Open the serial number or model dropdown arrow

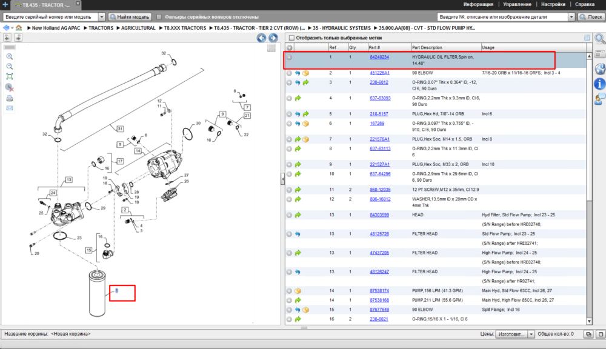(102, 17)
